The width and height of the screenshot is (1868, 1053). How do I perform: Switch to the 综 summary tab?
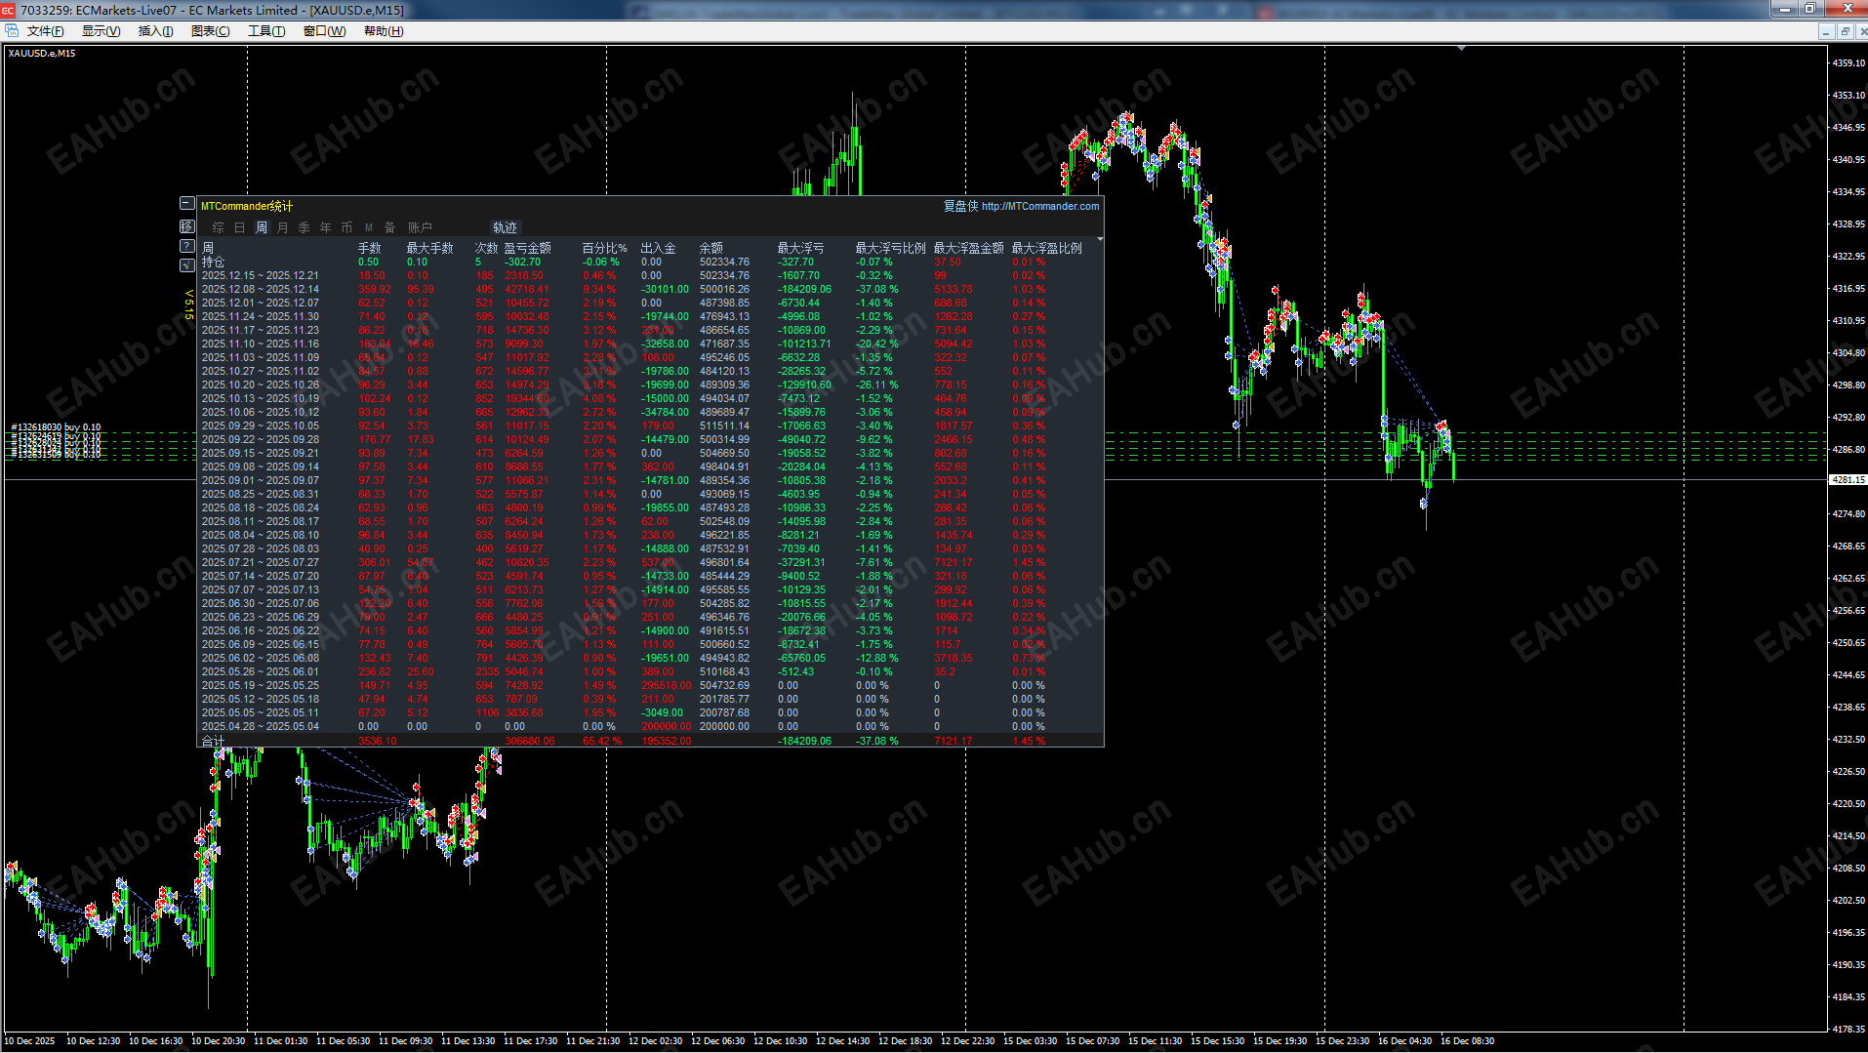(218, 227)
